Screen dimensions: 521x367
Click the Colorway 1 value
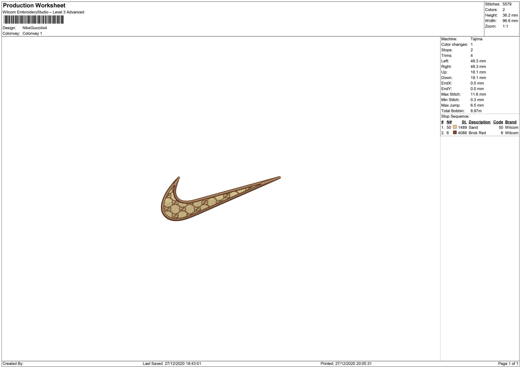pos(32,33)
